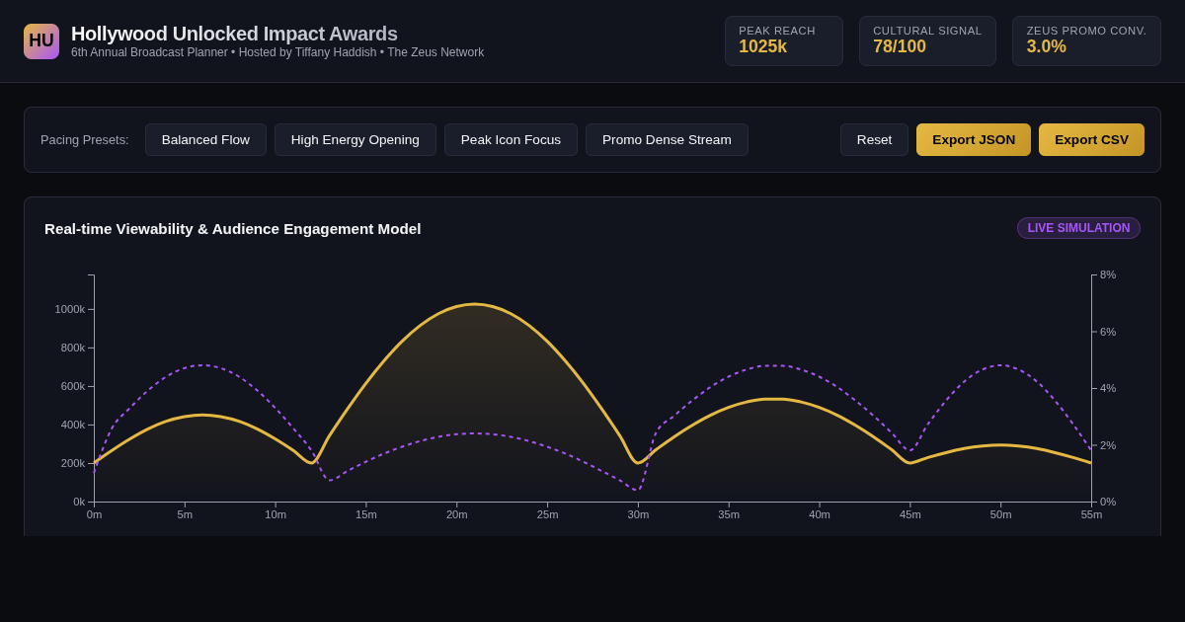
Task: Click the 5m tick on time axis
Action: point(185,514)
